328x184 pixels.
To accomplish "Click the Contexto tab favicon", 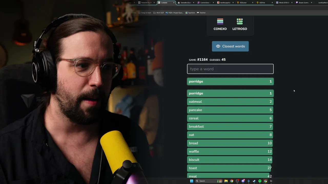I will click(159, 3).
